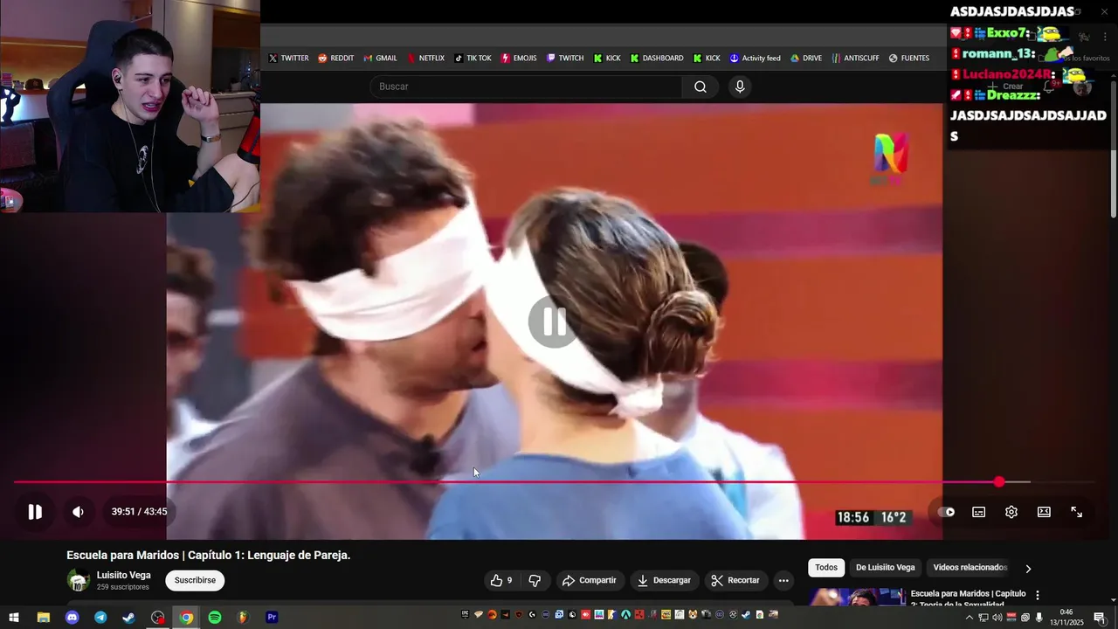
Task: Open the Windows Start menu
Action: [14, 618]
